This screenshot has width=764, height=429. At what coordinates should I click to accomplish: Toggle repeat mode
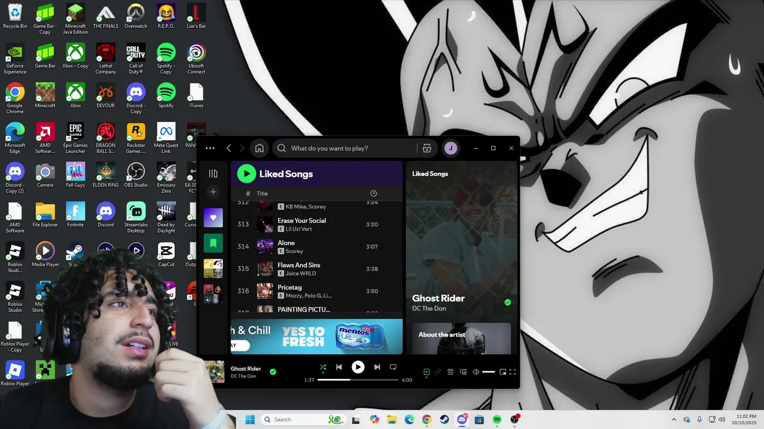pyautogui.click(x=393, y=367)
